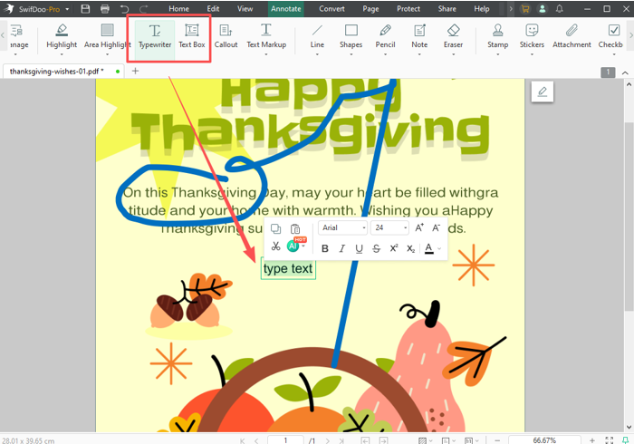Viewport: 634px width, 444px height.
Task: Click the Save icon in title bar
Action: (x=85, y=8)
